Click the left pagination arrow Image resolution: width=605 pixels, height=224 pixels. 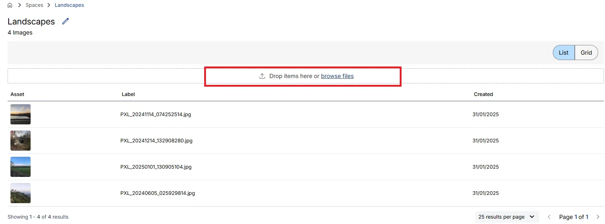549,217
